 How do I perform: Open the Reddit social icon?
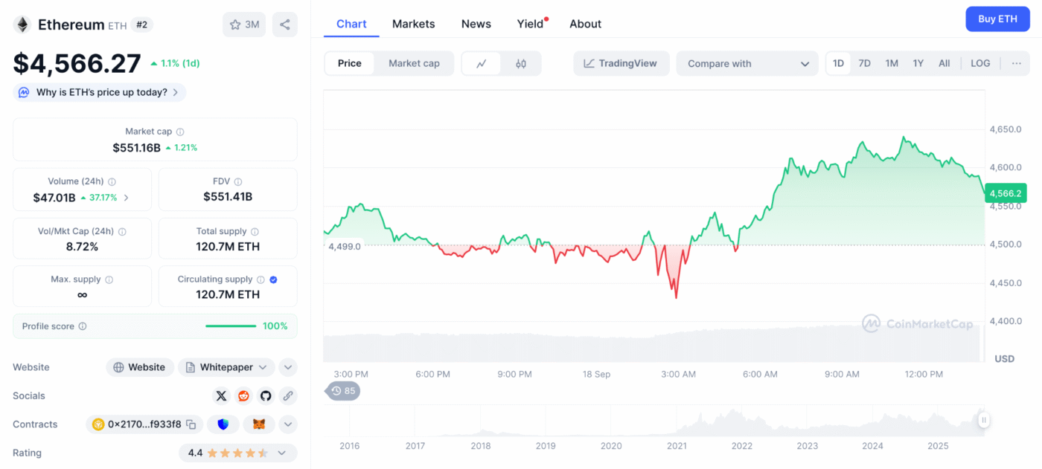[x=243, y=395]
